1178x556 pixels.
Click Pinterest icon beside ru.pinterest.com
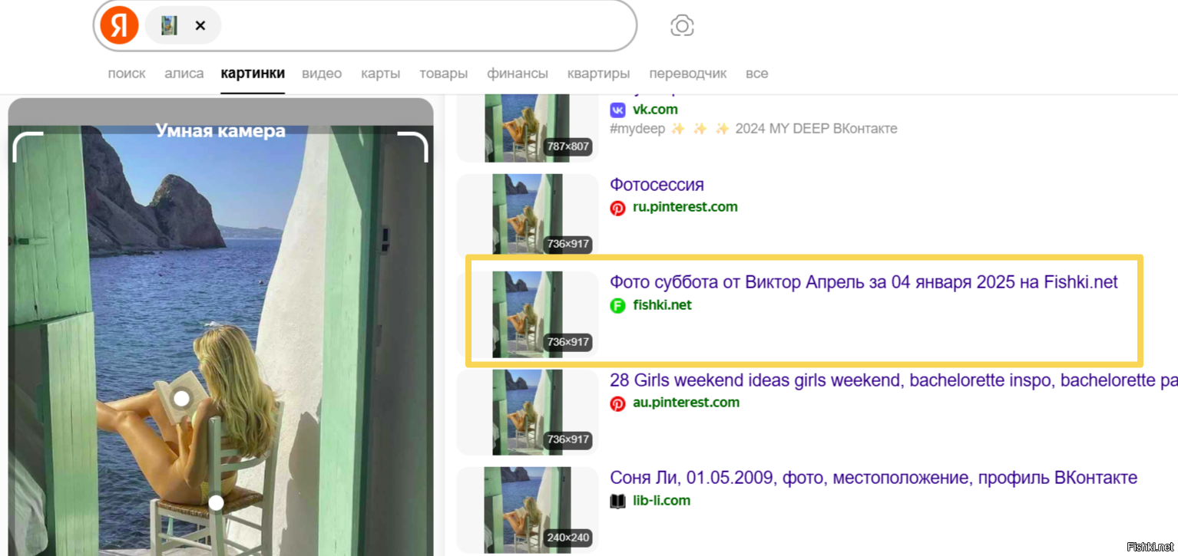[617, 208]
